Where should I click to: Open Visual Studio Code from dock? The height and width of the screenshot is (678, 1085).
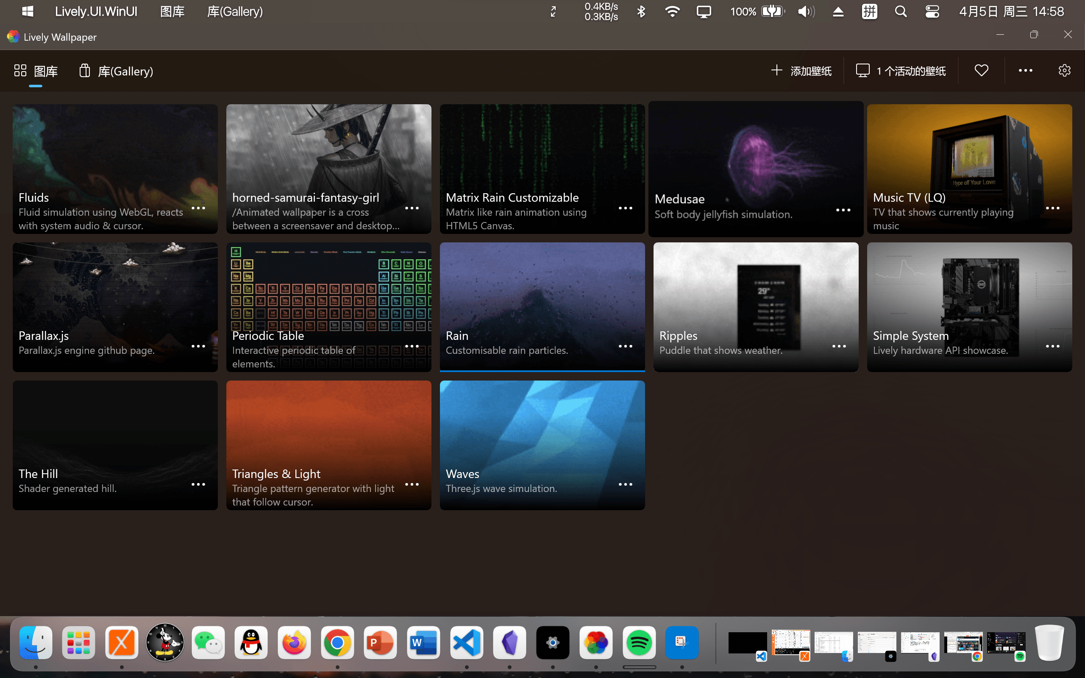coord(467,642)
